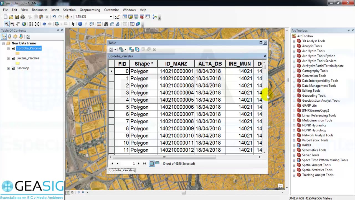List By Source in Table Of Contents

(x=10, y=36)
